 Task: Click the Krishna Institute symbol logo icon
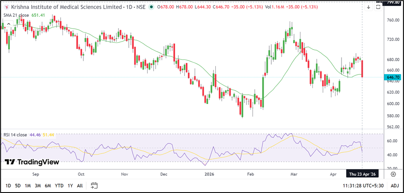click(x=6, y=7)
